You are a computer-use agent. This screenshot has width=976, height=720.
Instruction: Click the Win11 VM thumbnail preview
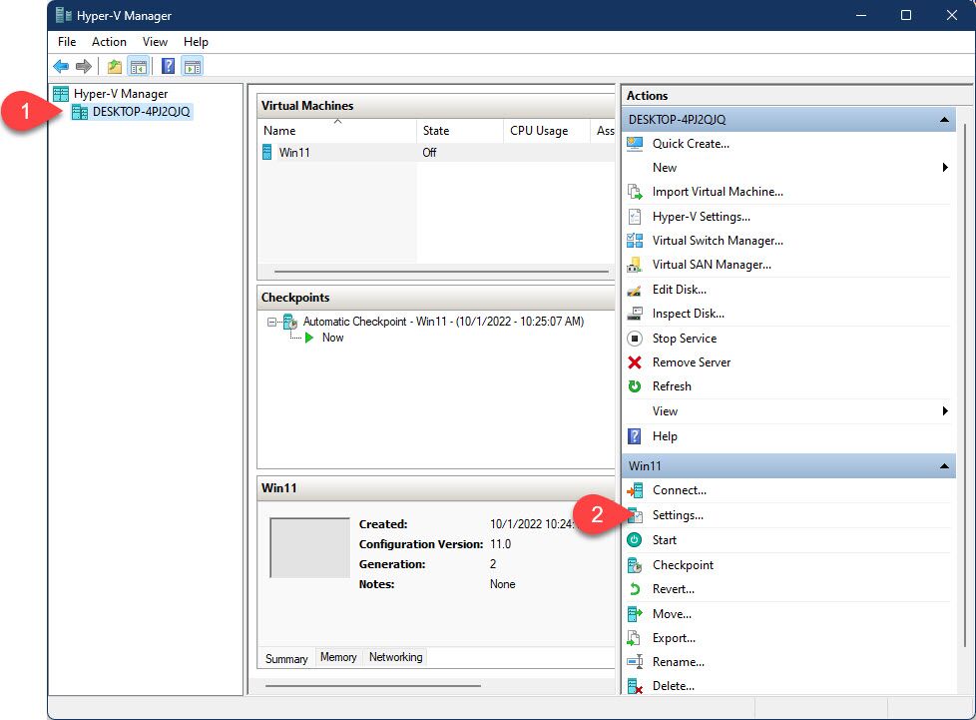pyautogui.click(x=309, y=547)
